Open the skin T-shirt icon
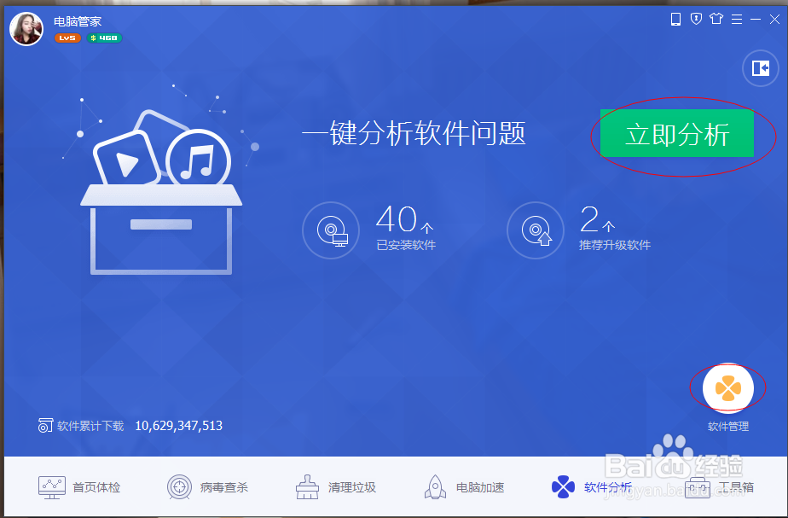Viewport: 788px width, 518px height. click(x=716, y=19)
